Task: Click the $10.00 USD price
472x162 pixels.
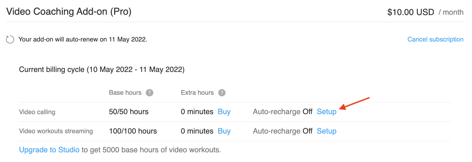Action: 411,12
